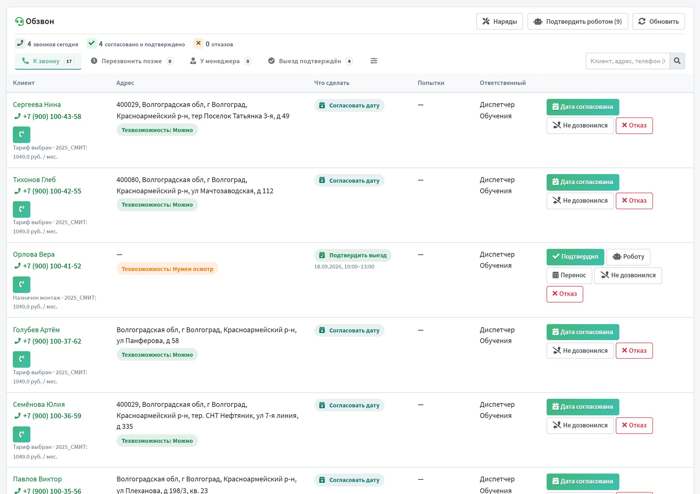Open the filter settings sliders icon
The width and height of the screenshot is (700, 494).
point(374,61)
